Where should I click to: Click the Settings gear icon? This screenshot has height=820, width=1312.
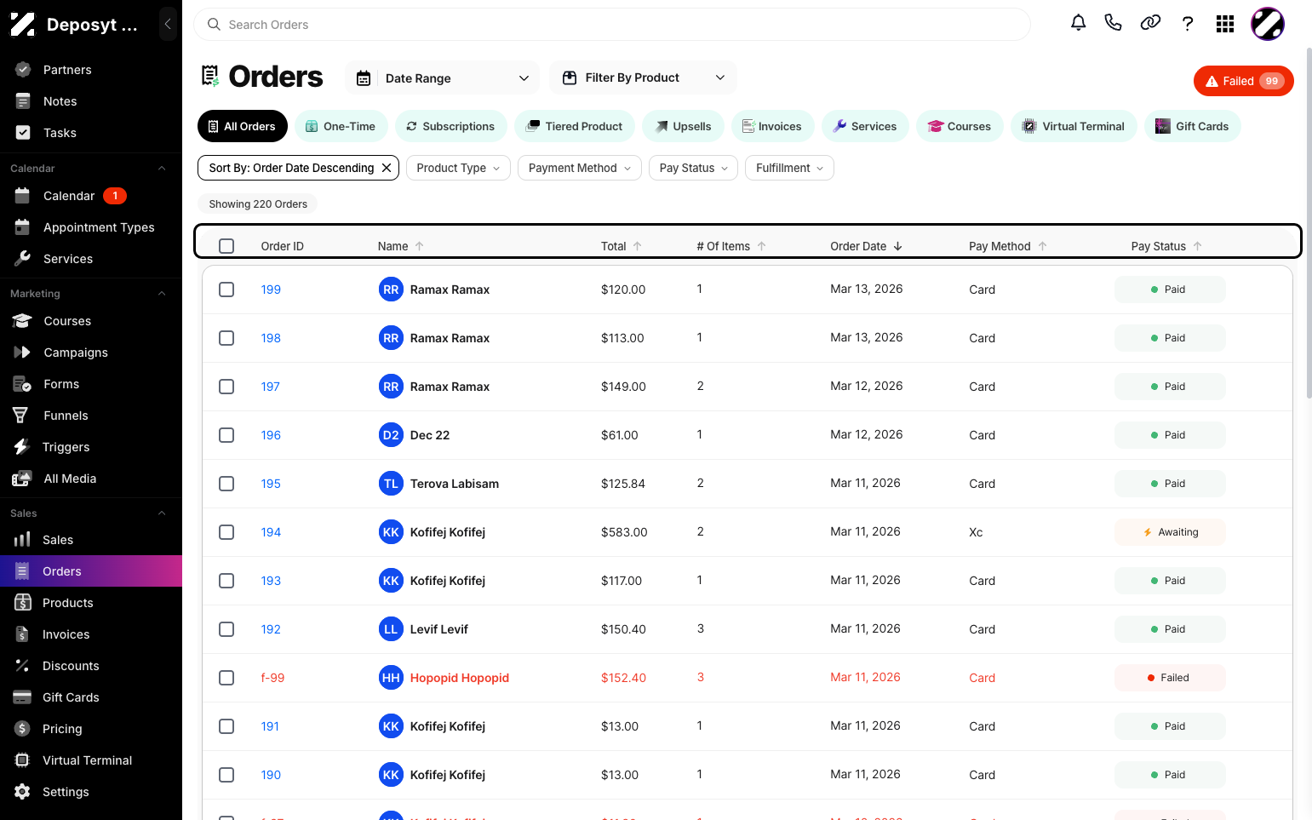[x=22, y=792]
